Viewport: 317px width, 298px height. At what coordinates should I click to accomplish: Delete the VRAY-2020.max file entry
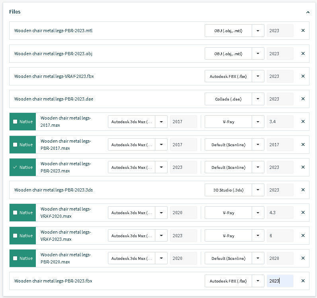(303, 213)
